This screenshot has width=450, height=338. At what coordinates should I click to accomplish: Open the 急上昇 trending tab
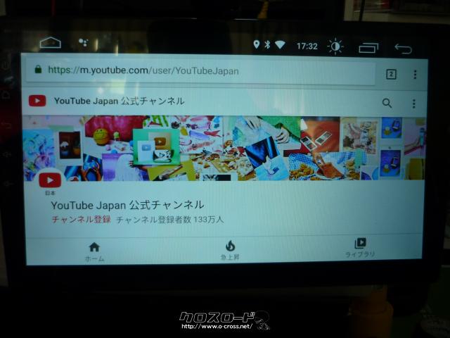(x=230, y=251)
